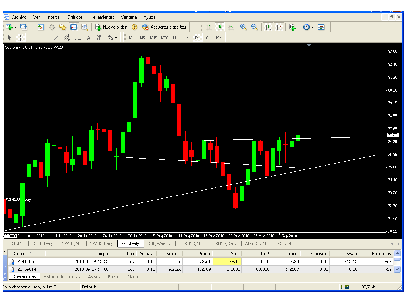Click the Asesores expertos button
The width and height of the screenshot is (404, 292).
point(164,27)
